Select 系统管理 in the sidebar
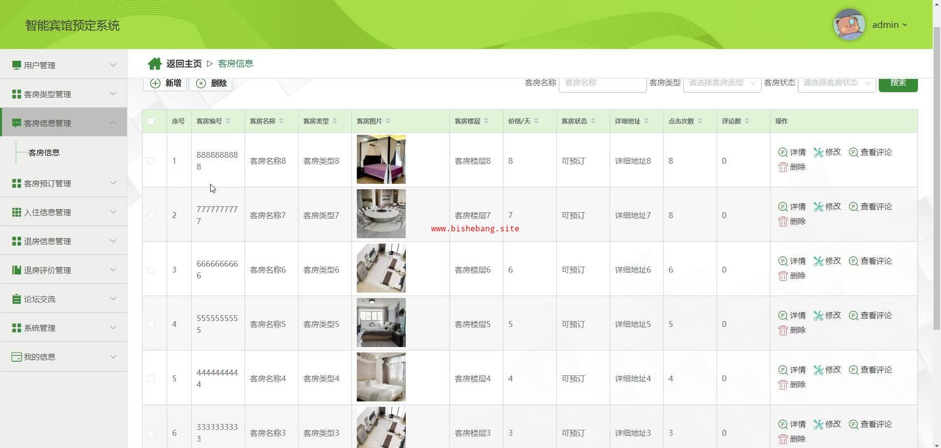941x448 pixels. tap(64, 328)
